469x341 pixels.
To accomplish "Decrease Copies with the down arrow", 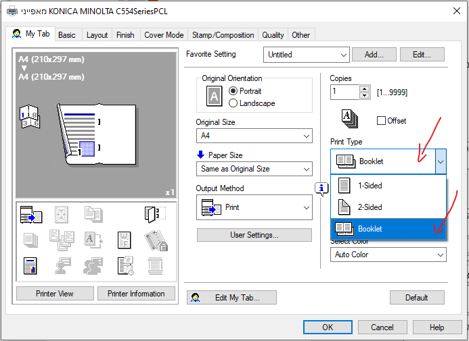I will click(364, 95).
